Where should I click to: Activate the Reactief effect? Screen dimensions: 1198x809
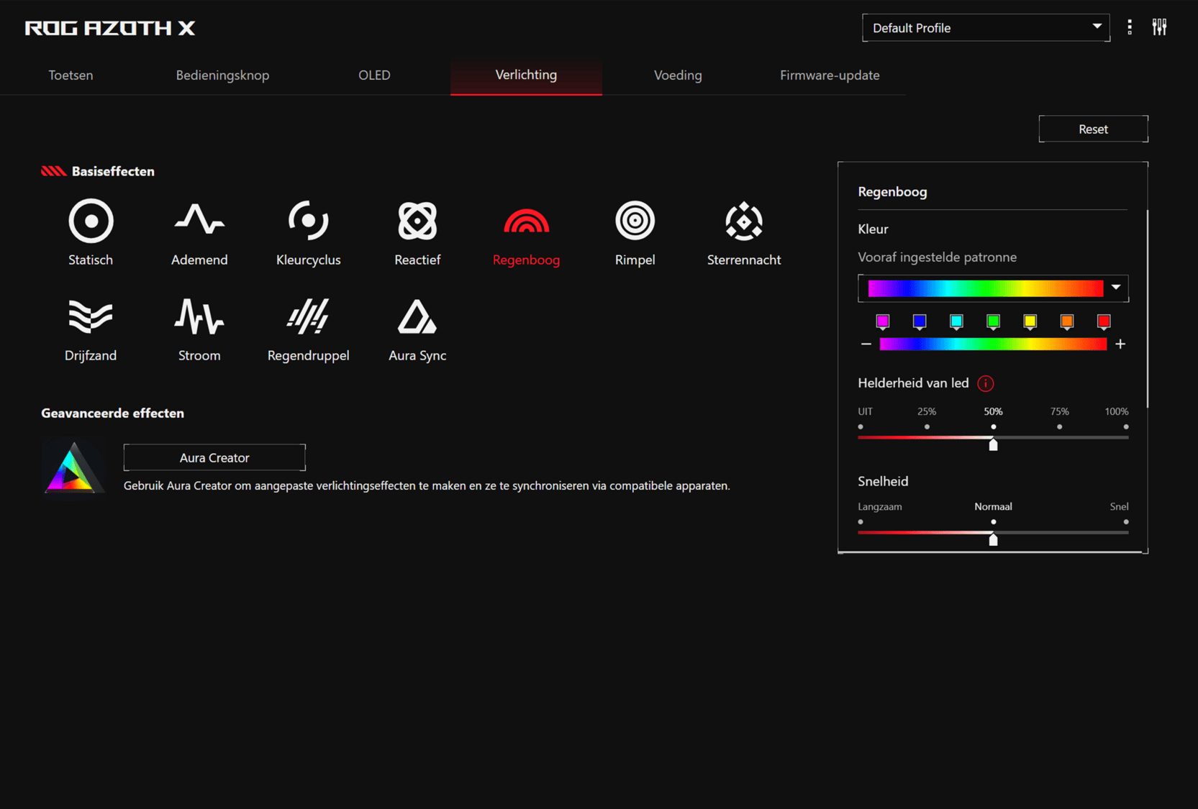(x=417, y=232)
